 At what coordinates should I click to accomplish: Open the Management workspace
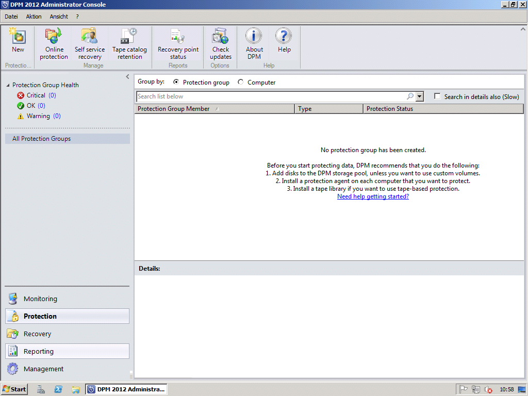[67, 369]
